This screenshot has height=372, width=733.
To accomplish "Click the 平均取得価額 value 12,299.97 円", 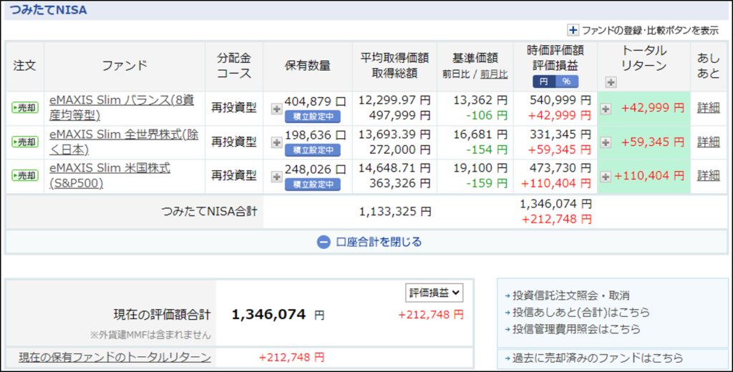I will [394, 99].
